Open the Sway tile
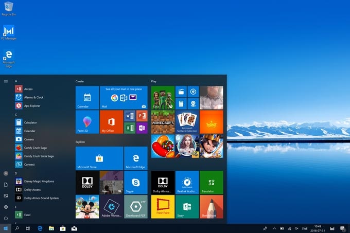Screen dimensions: 350x233 [187, 206]
